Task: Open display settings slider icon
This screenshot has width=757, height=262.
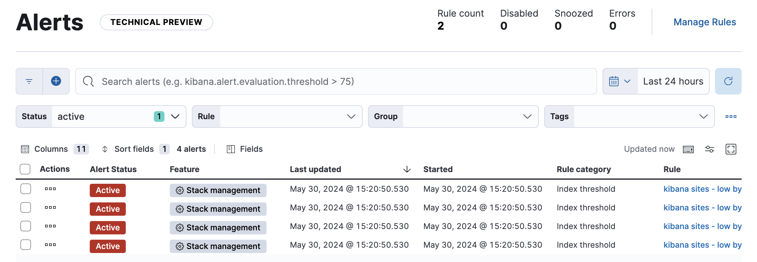Action: (x=709, y=149)
